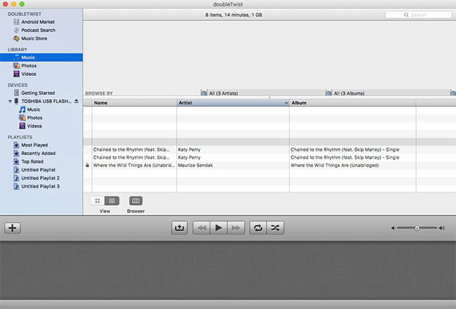
Task: Click the first Katy Perry artist cell
Action: coord(189,150)
